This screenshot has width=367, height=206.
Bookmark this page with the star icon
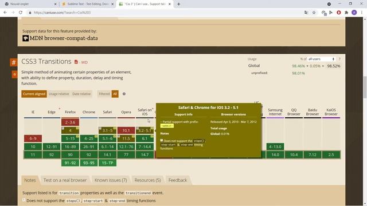314,13
